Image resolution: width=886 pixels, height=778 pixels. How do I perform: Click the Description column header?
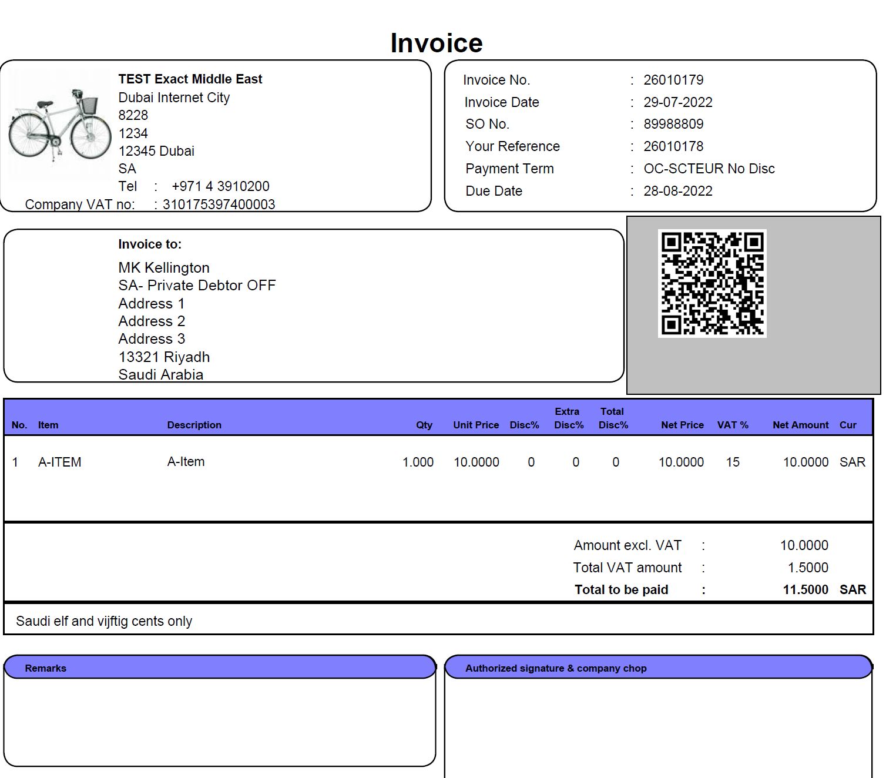[194, 425]
